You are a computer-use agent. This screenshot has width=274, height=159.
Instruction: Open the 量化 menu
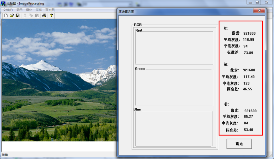(29, 10)
